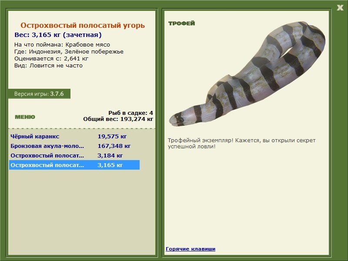Click the Версия игры 3.7.6 badge
Viewport: 348px width, 261px height.
39,94
